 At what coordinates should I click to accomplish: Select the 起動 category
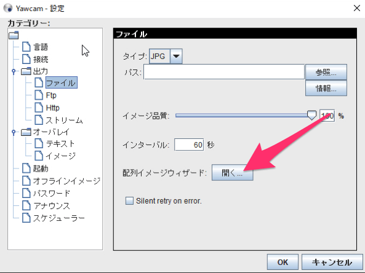41,168
